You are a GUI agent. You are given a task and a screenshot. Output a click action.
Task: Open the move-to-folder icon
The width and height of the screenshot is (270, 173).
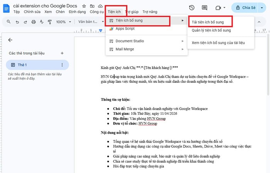click(92, 7)
